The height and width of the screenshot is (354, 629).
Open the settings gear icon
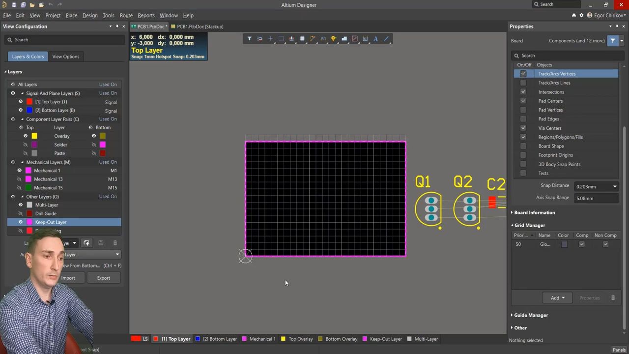click(581, 15)
